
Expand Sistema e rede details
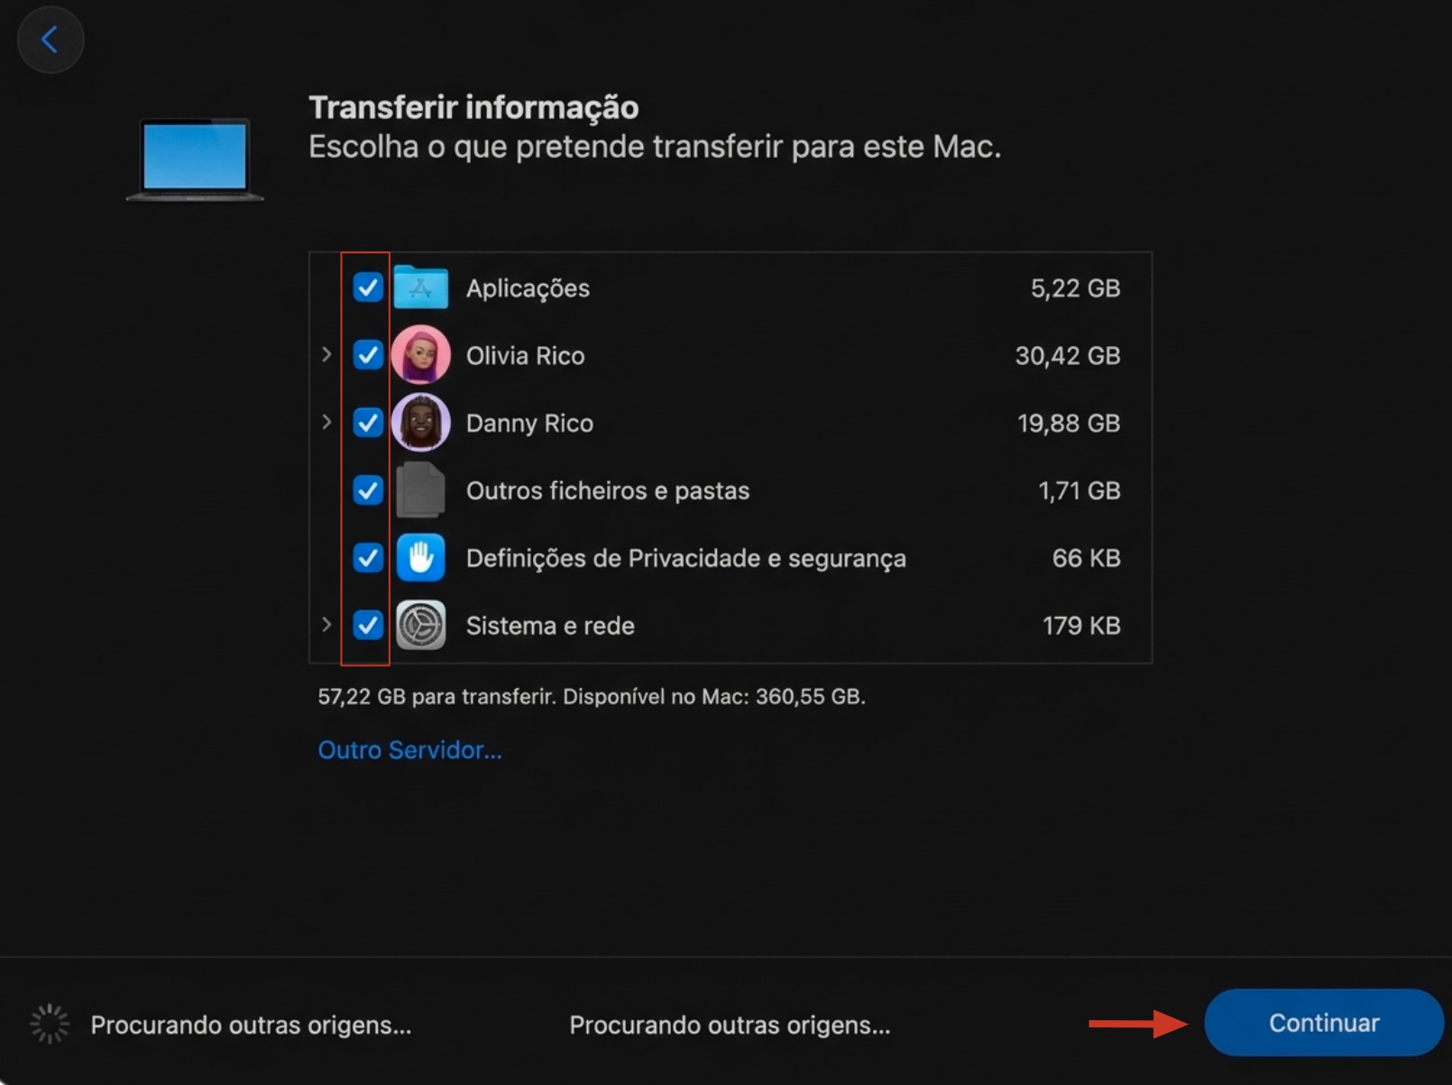pyautogui.click(x=326, y=625)
